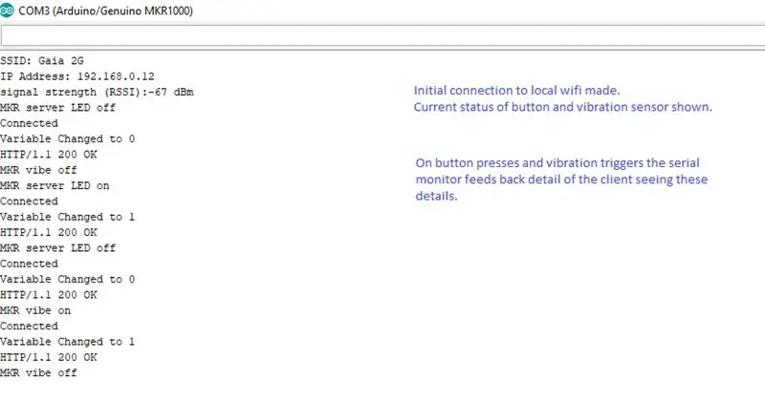
Task: Select the 'SSID: Gaia 2G' line
Action: pyautogui.click(x=42, y=61)
